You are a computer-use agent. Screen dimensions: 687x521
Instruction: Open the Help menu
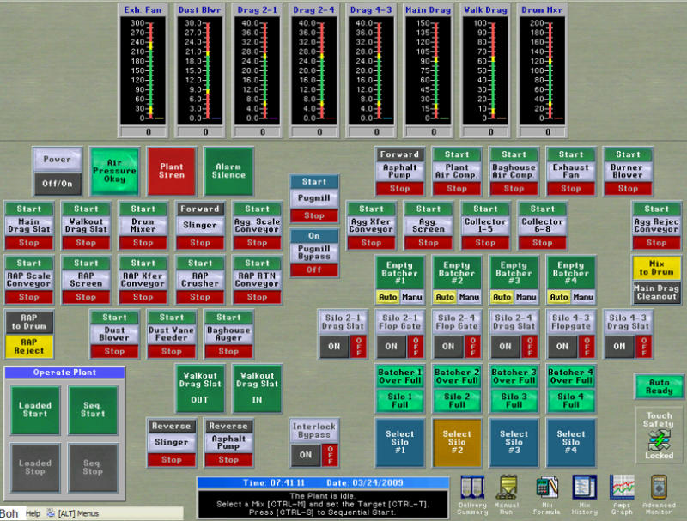[33, 513]
